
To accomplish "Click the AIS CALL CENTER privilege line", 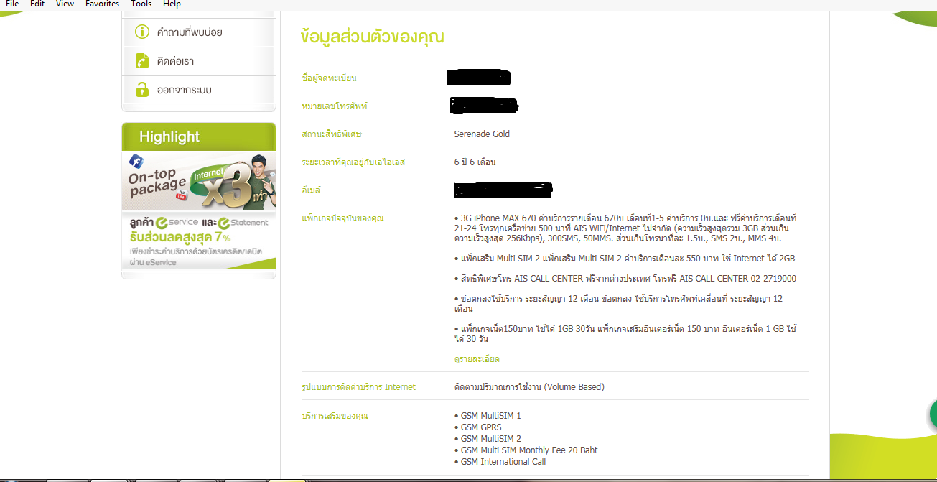I will [625, 279].
